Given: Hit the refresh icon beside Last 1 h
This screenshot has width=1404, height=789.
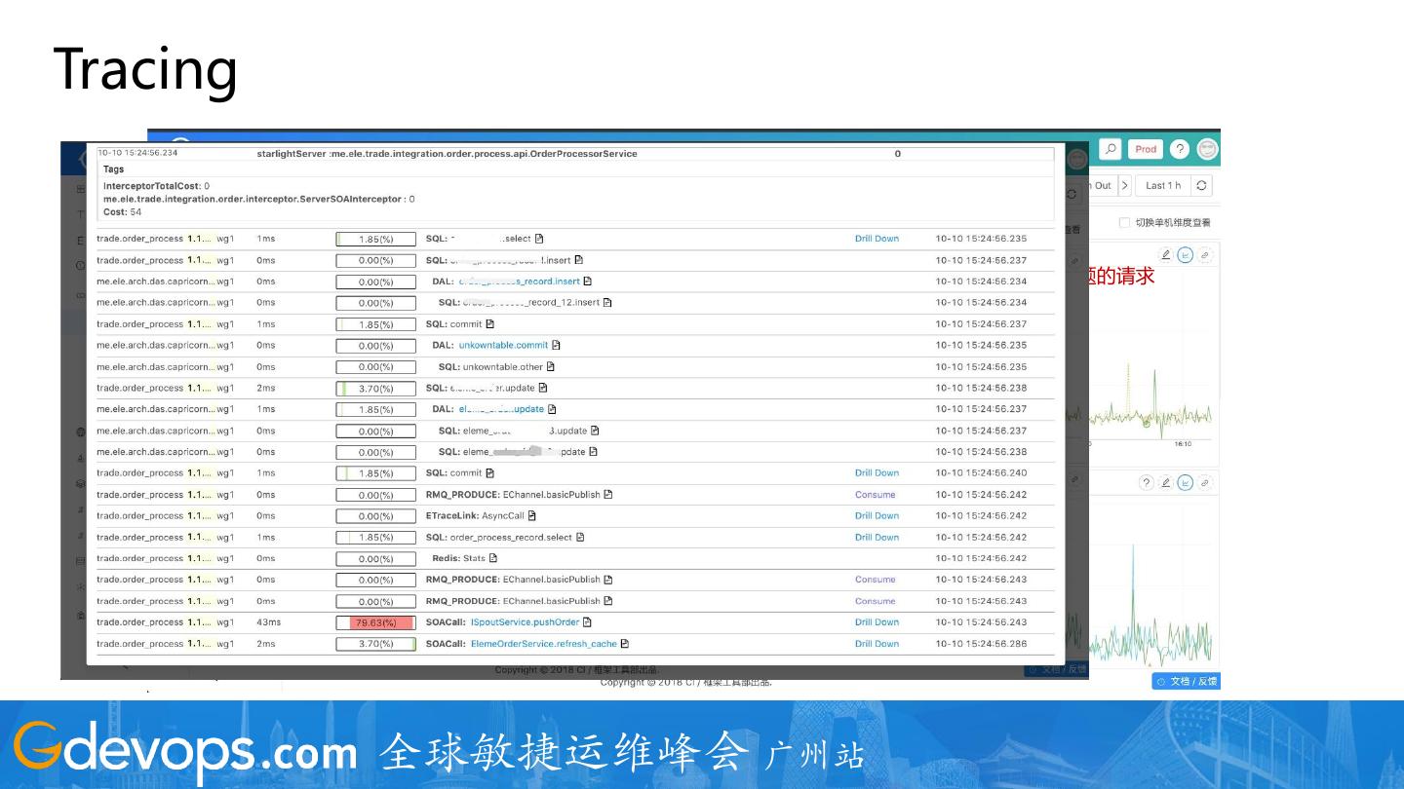Looking at the screenshot, I should (1201, 185).
